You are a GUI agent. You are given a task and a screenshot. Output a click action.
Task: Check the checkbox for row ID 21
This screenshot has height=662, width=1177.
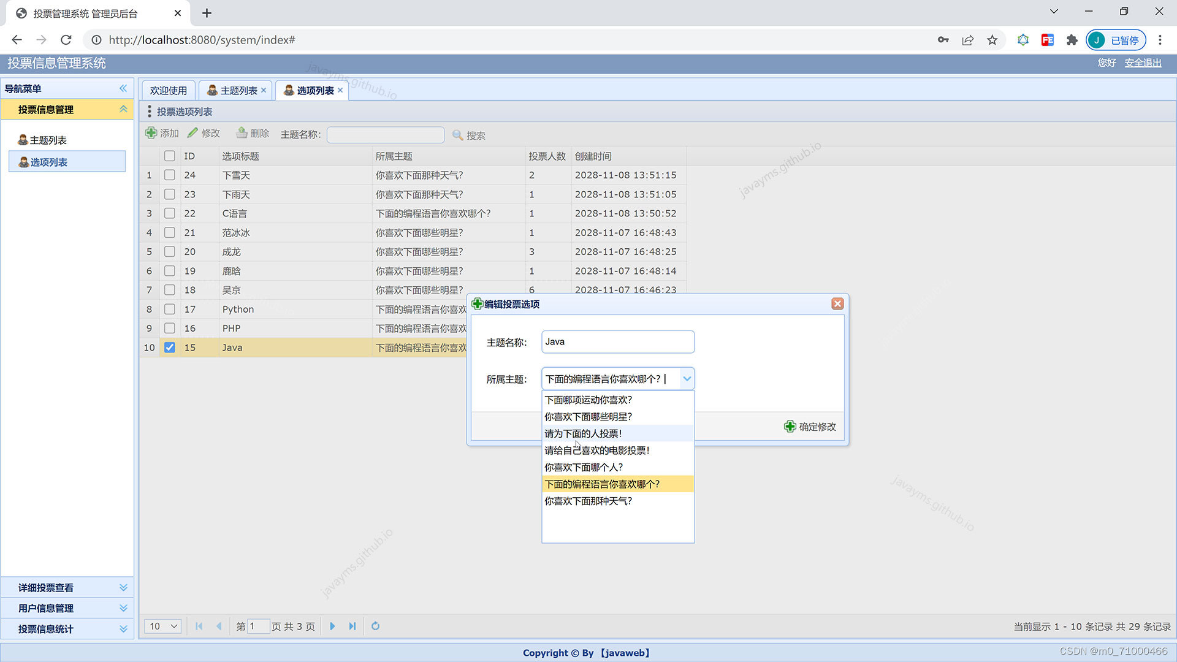pos(170,232)
